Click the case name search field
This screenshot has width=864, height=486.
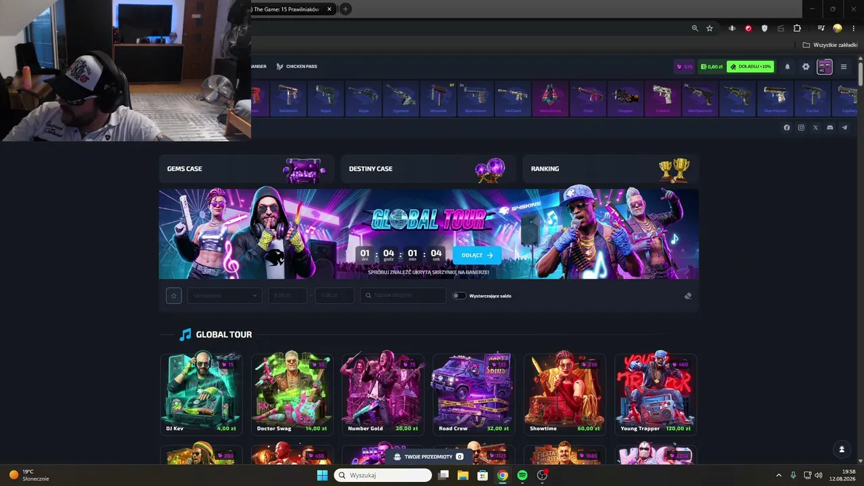point(403,296)
